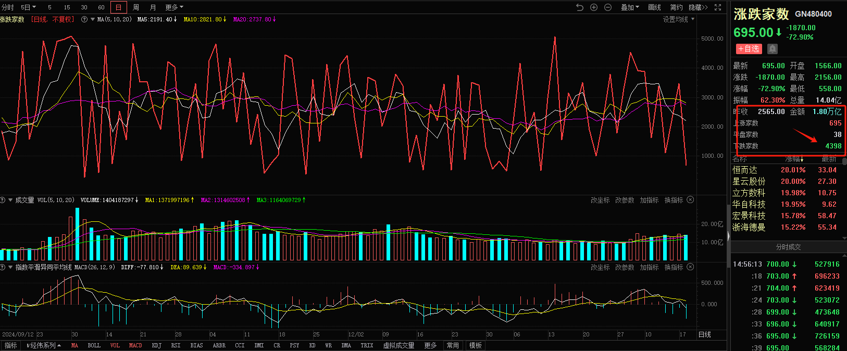Enter fullscreen using the expand arrows icon
This screenshot has width=847, height=351.
[x=718, y=7]
